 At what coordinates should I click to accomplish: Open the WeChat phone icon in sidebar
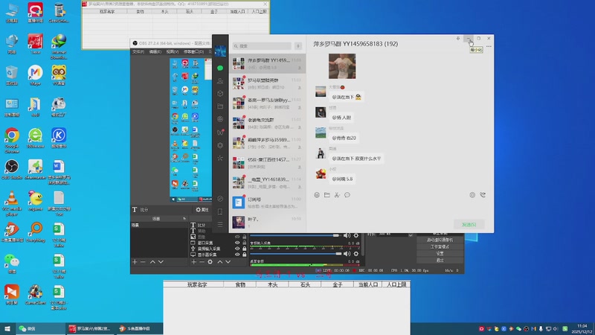(x=220, y=212)
